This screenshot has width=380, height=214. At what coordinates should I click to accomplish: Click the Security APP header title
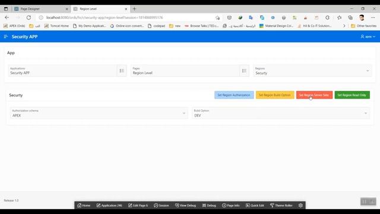click(x=24, y=37)
